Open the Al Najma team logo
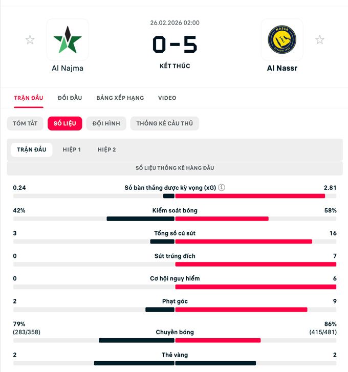 pos(68,40)
